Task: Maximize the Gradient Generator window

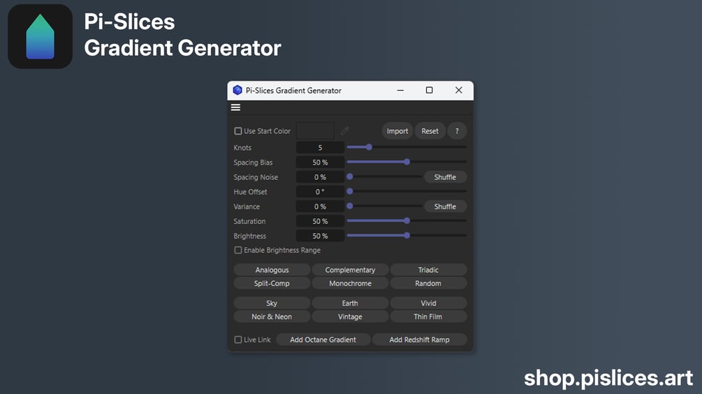Action: pyautogui.click(x=429, y=90)
